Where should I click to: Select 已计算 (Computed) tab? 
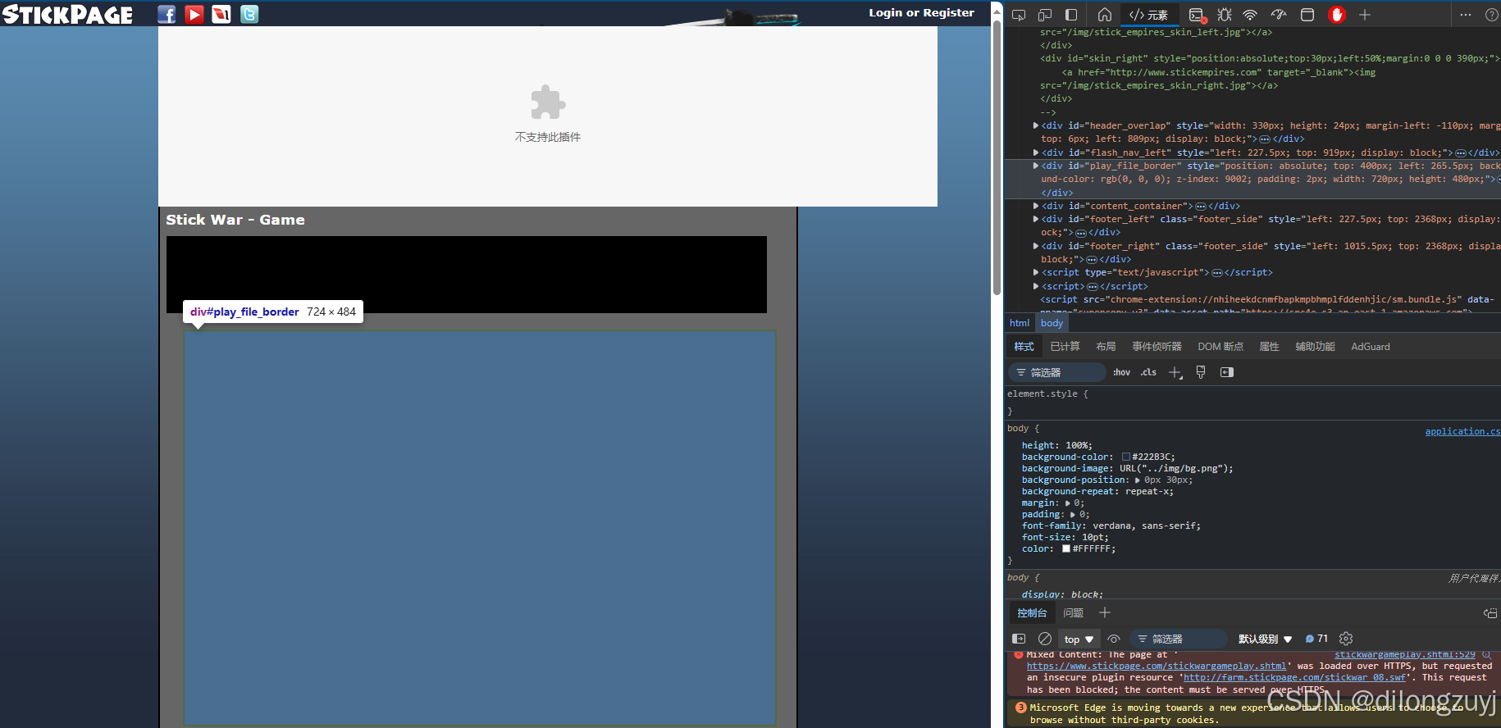1065,347
